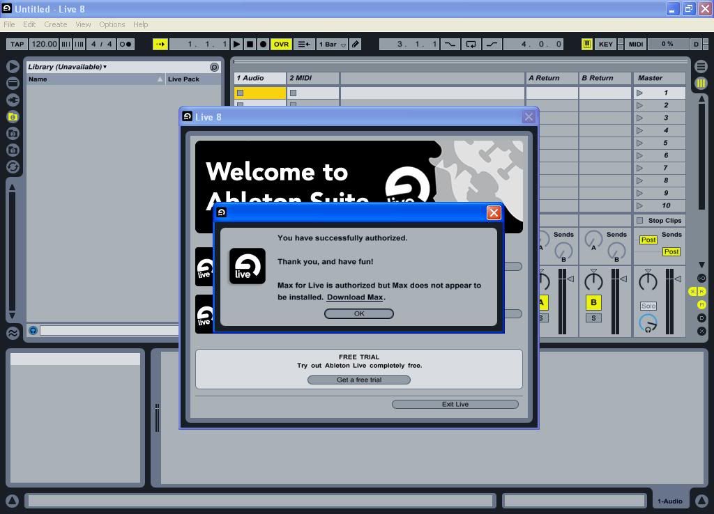
Task: Toggle the metronome button
Action: point(126,44)
